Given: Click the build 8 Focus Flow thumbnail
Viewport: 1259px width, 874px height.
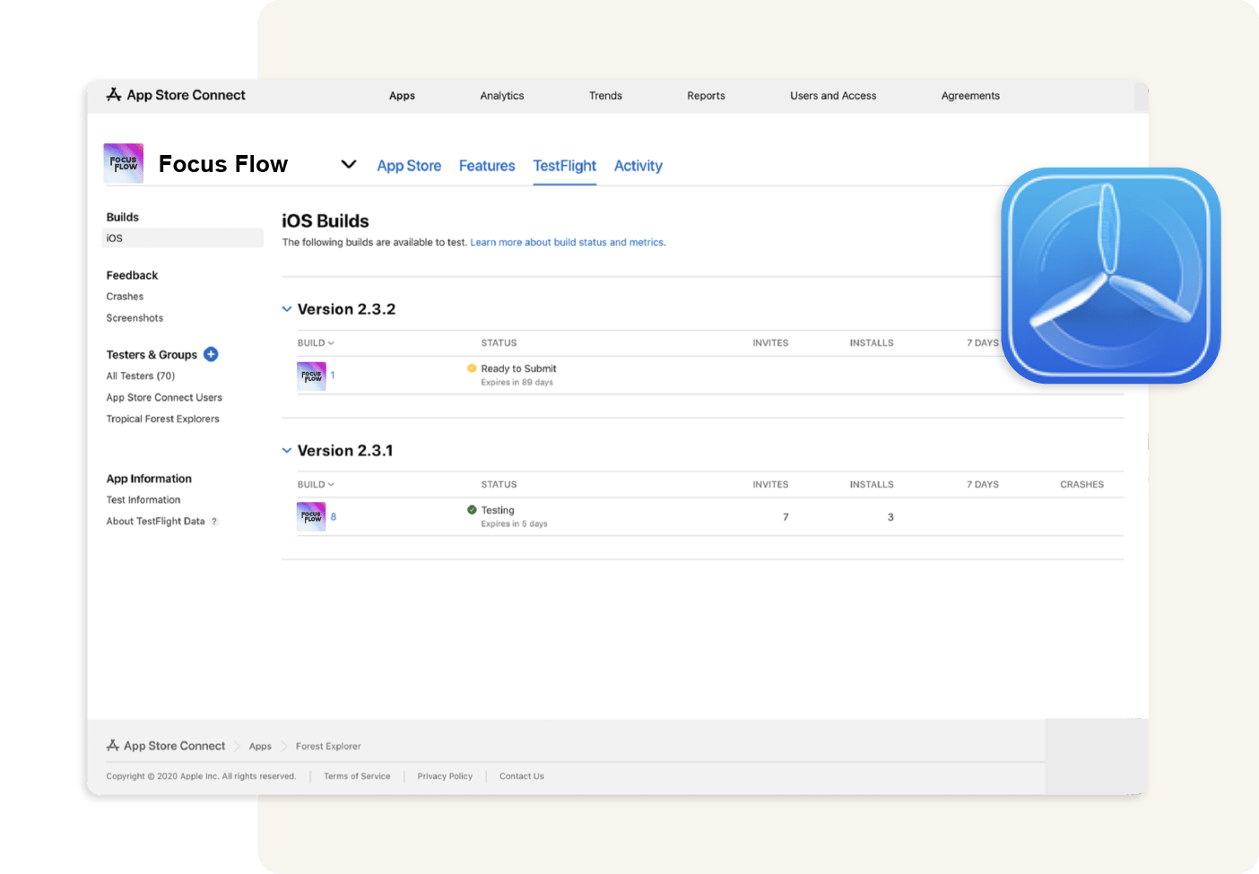Looking at the screenshot, I should (311, 517).
